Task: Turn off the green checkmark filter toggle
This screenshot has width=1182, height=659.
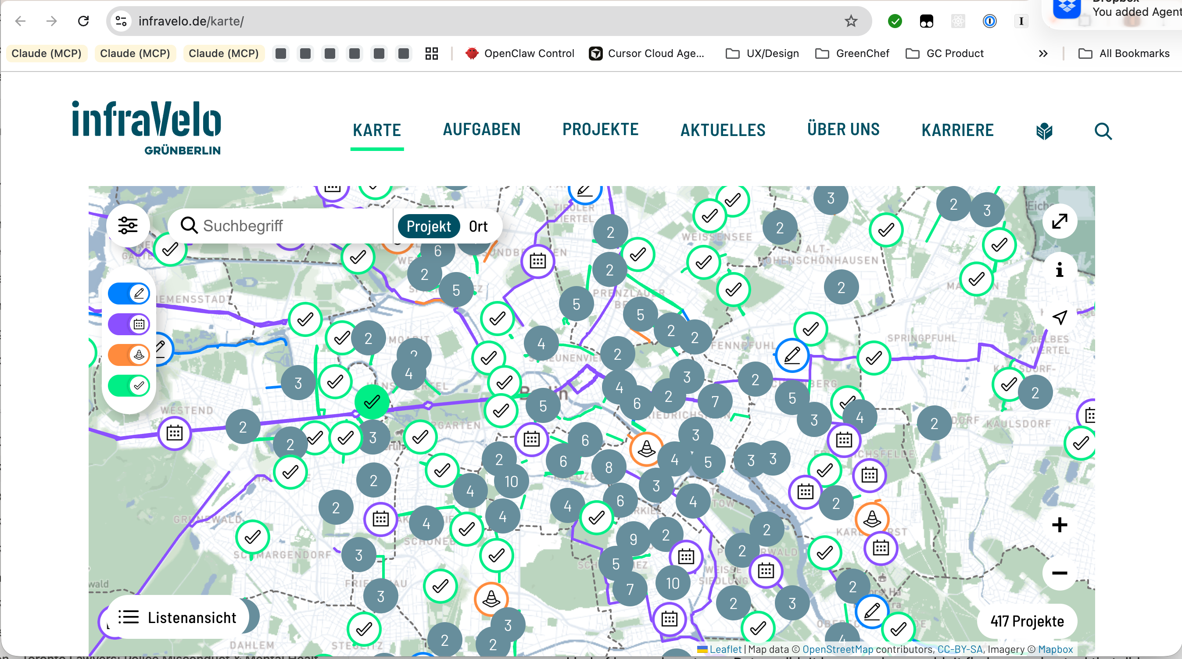Action: point(129,386)
